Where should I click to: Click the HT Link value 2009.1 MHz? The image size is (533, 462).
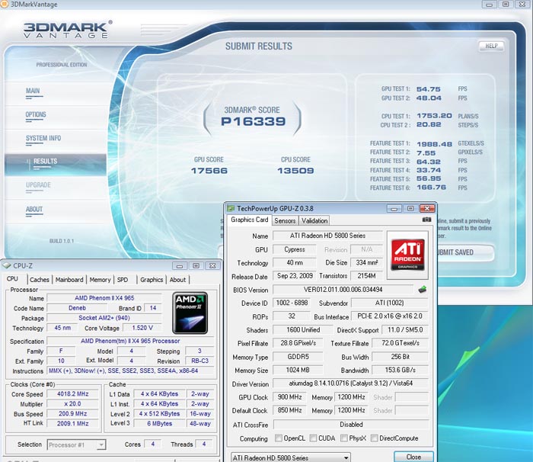coord(73,423)
